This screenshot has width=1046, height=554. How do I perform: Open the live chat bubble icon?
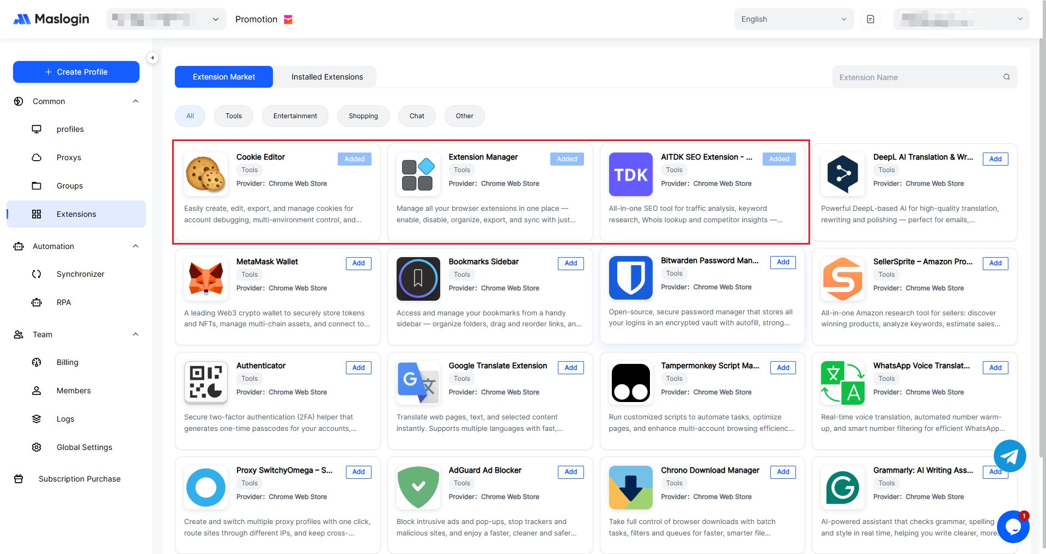coord(1013,526)
